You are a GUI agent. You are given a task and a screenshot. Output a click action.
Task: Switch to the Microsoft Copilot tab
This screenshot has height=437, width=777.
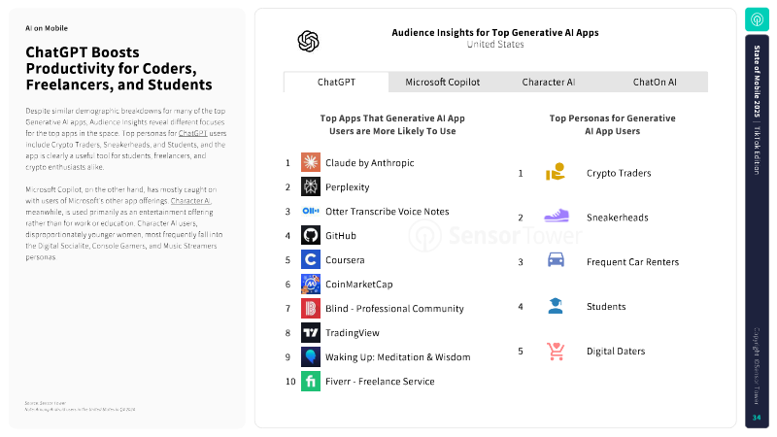pyautogui.click(x=443, y=83)
